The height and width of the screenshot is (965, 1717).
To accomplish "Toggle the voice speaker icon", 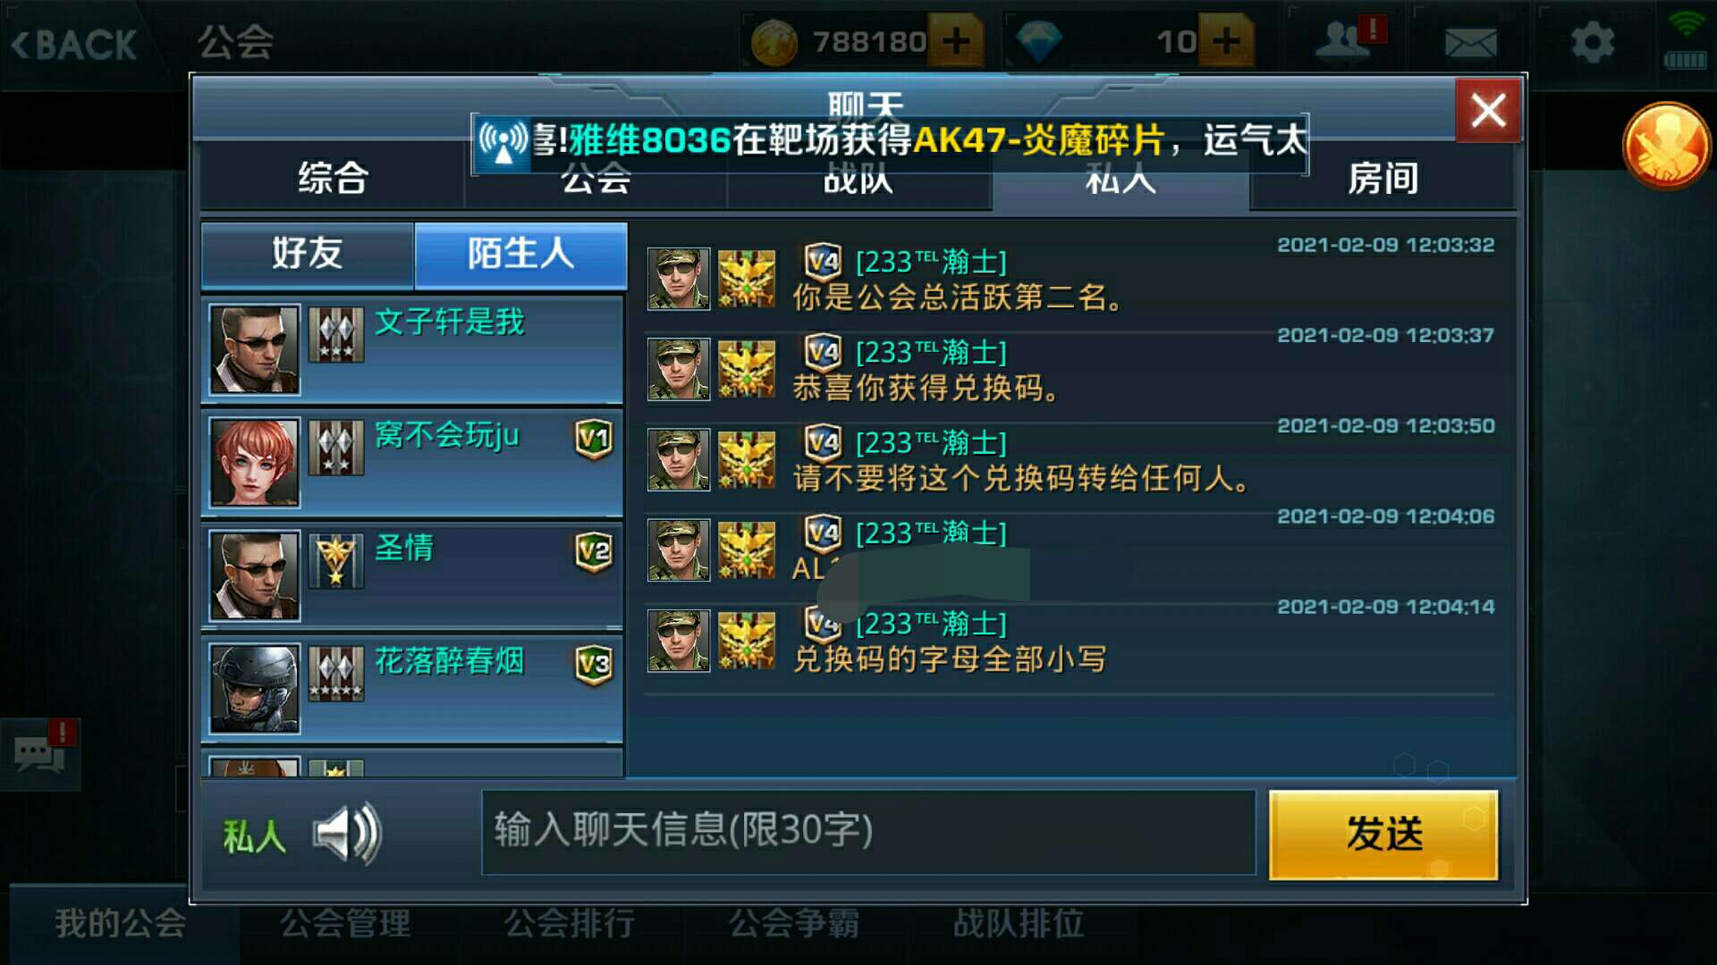I will pos(347,835).
